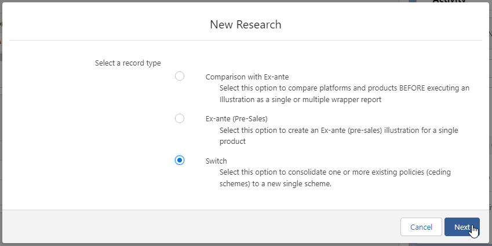Cancel the New Research dialog
The width and height of the screenshot is (492, 246).
421,227
